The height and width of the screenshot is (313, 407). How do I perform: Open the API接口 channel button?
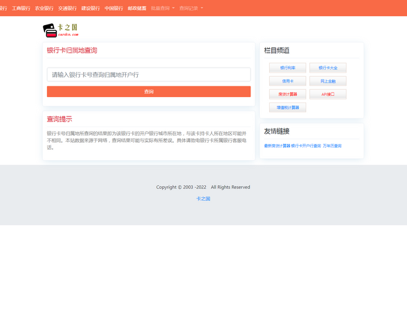pyautogui.click(x=328, y=94)
